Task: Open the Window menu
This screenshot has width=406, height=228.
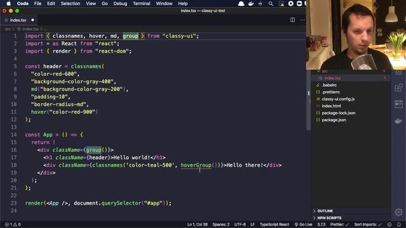Action: tap(164, 4)
